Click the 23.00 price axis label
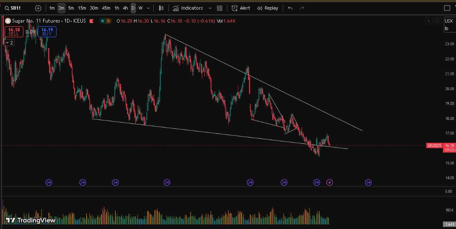Screen dimensions: 456x229 449,44
